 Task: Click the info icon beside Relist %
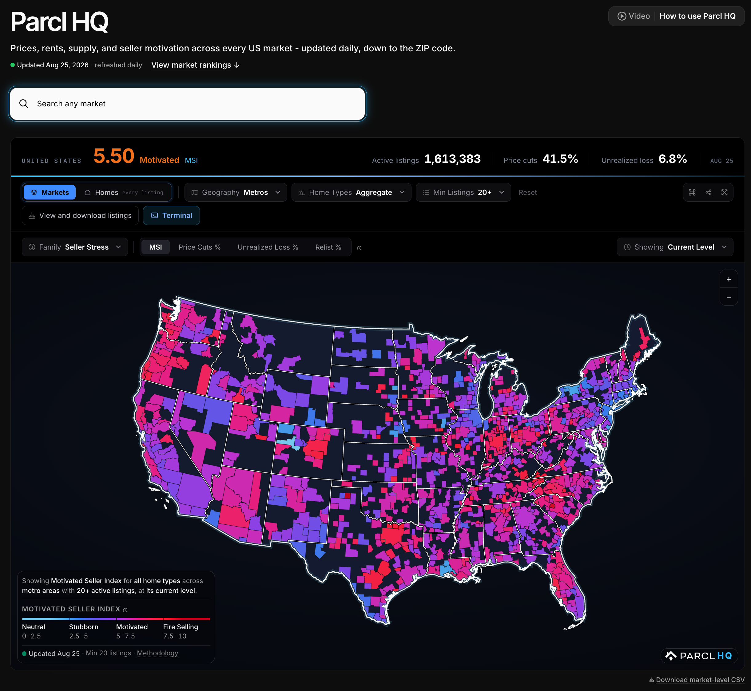point(359,248)
